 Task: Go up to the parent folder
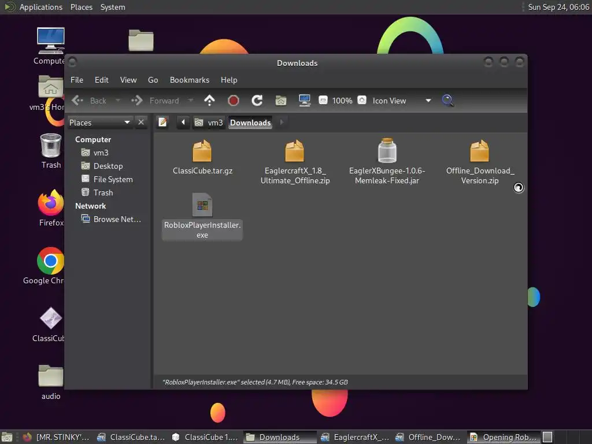pyautogui.click(x=209, y=101)
